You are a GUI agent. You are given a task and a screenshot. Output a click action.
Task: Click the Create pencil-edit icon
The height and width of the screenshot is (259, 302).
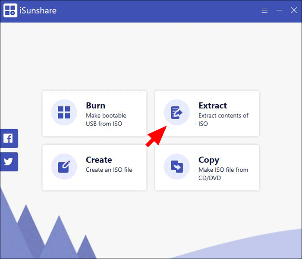pos(64,167)
